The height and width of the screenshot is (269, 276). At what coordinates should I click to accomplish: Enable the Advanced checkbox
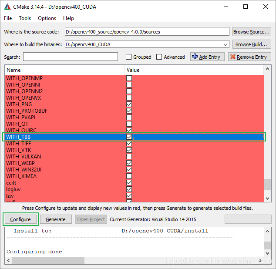point(159,57)
